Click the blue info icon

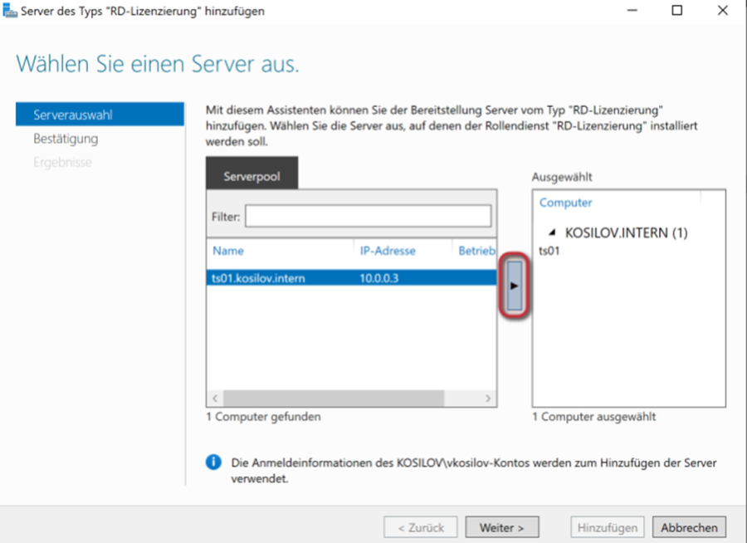click(x=213, y=462)
